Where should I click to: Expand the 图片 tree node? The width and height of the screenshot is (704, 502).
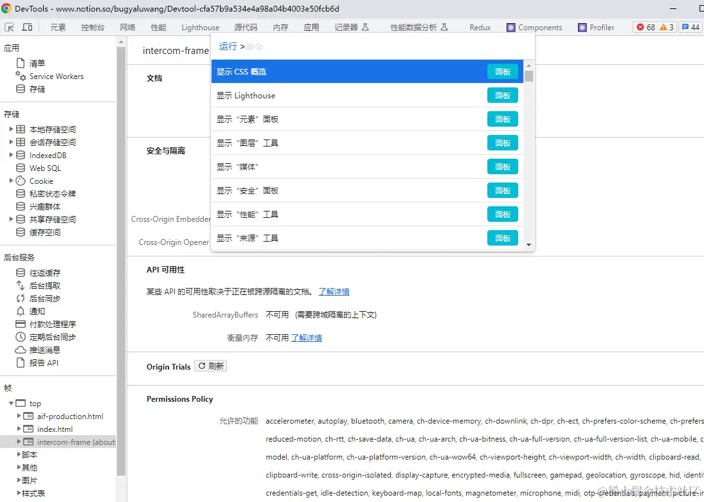[x=19, y=480]
